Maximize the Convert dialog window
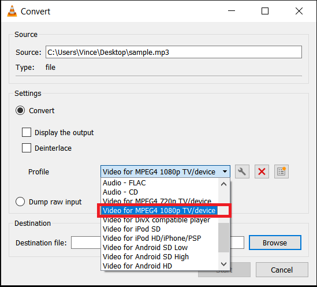This screenshot has width=317, height=287. click(265, 11)
